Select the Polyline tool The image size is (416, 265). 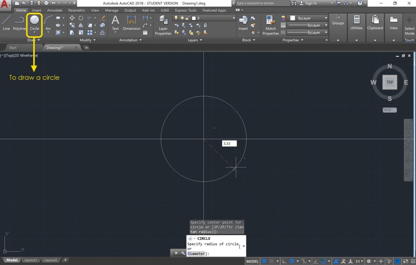pos(19,22)
